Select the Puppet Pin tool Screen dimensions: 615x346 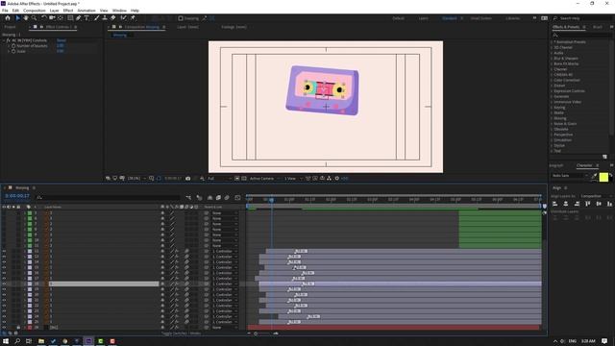pos(133,18)
